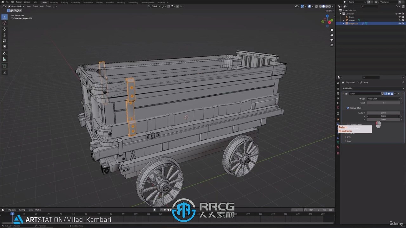The image size is (406, 228).
Task: Select the Add Cube tool
Action: 4,66
